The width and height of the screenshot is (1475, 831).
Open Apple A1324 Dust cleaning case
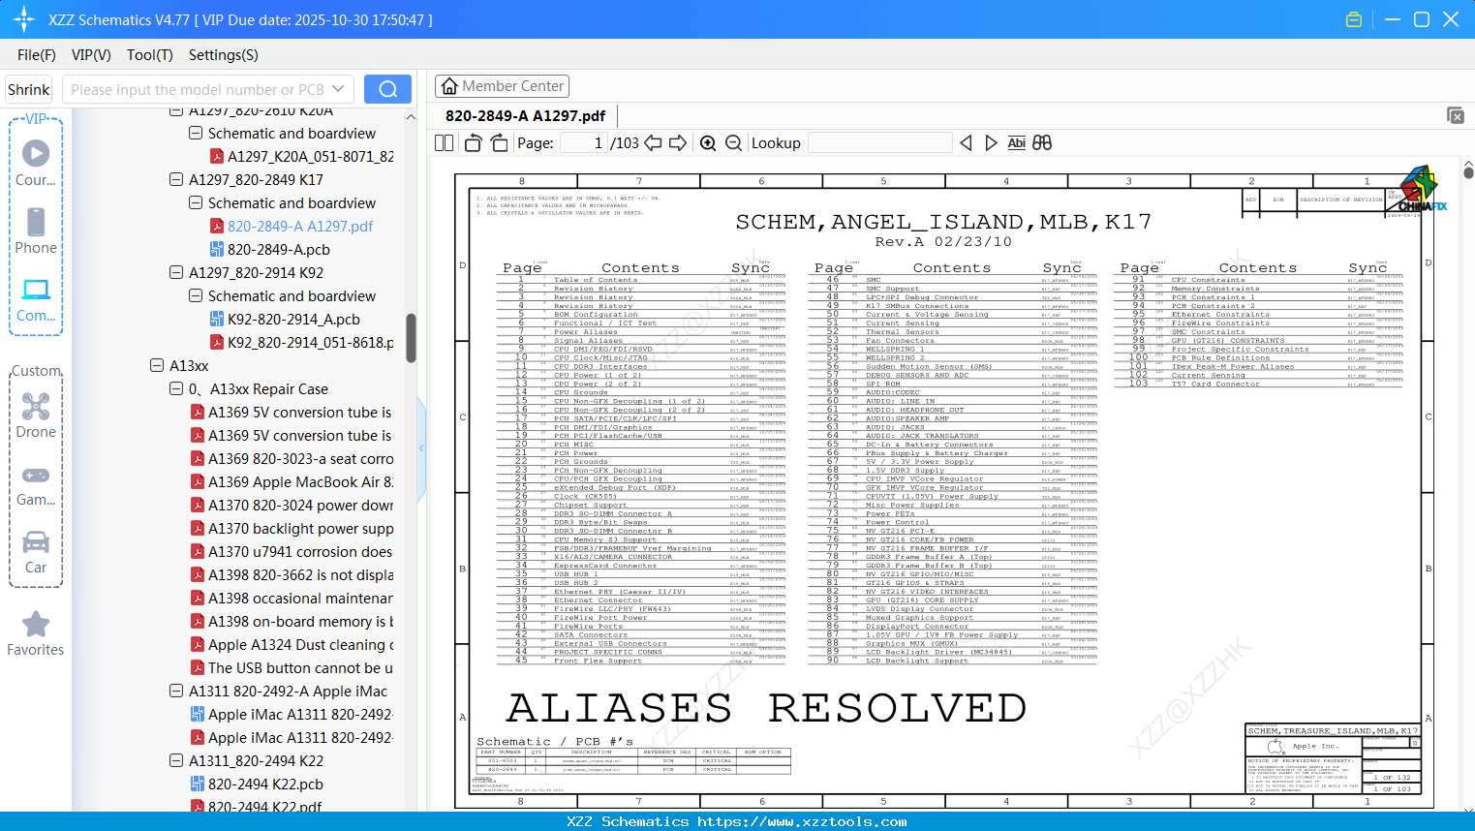coord(300,644)
